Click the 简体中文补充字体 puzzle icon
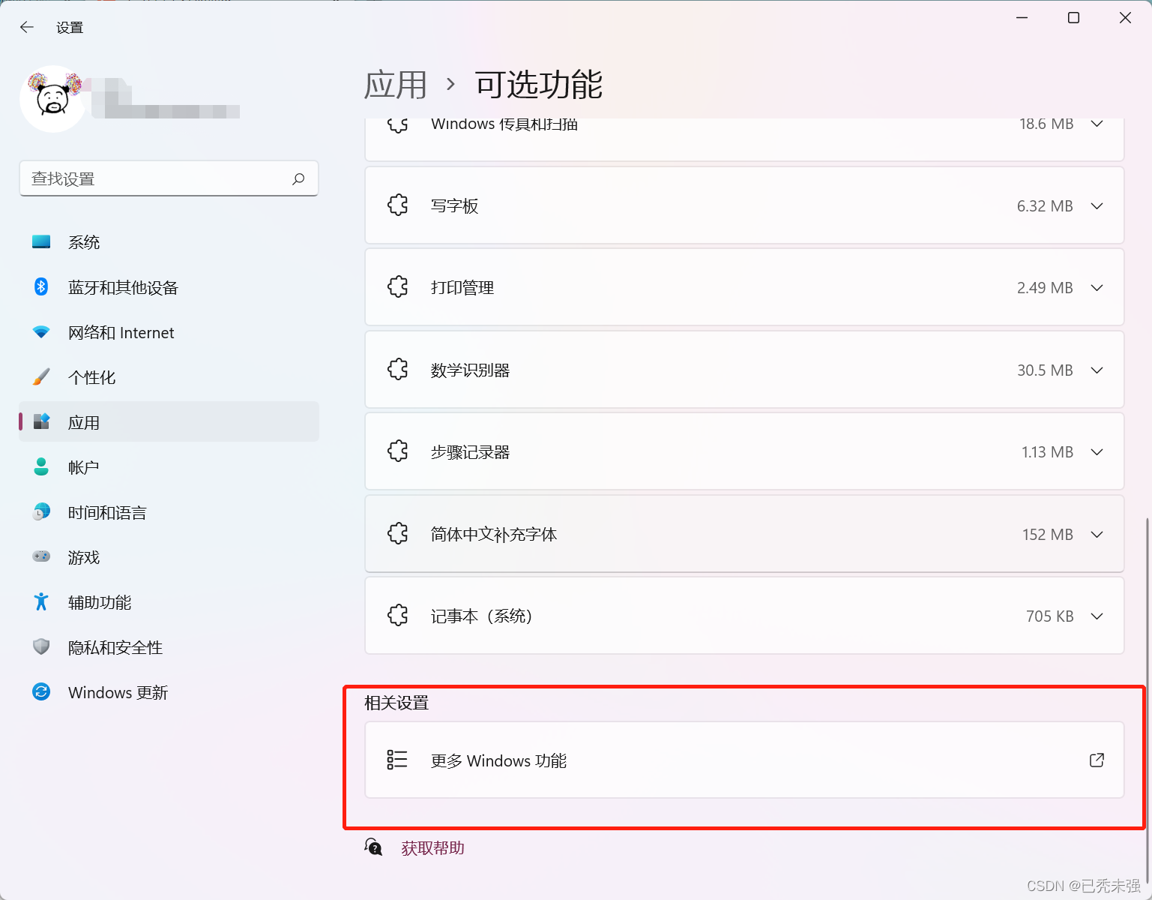This screenshot has width=1152, height=900. pyautogui.click(x=398, y=533)
